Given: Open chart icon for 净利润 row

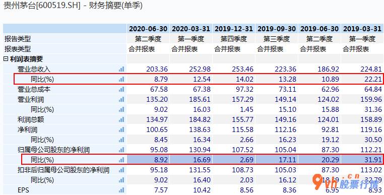Looking at the screenshot, I should click(121, 129).
